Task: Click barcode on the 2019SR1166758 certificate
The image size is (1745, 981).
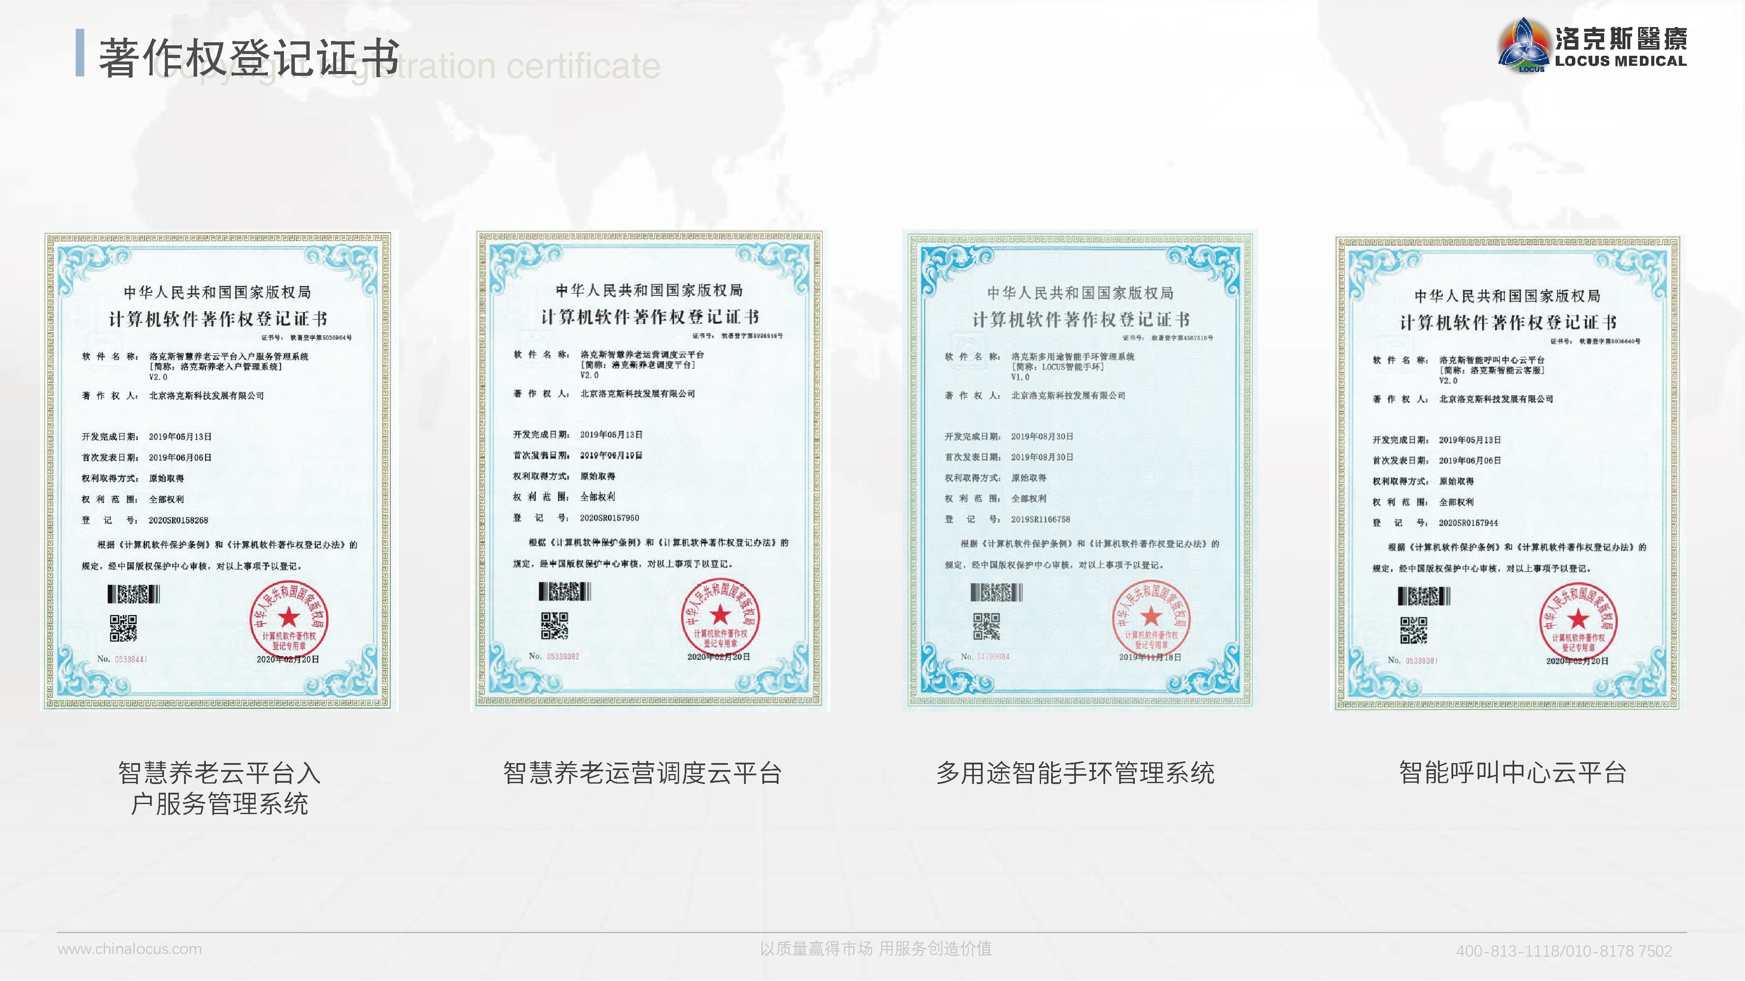Action: (997, 593)
